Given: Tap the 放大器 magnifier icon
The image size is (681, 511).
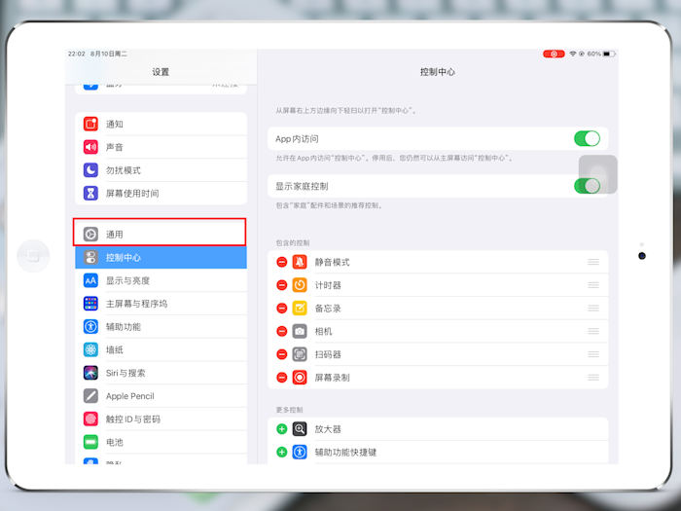Looking at the screenshot, I should click(x=300, y=429).
